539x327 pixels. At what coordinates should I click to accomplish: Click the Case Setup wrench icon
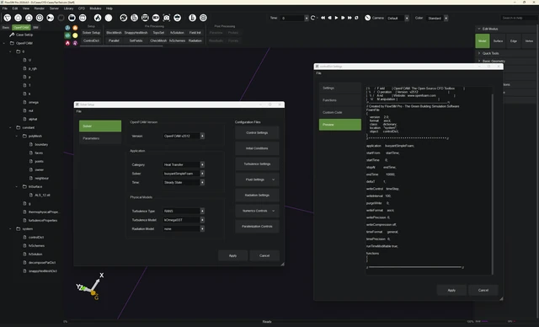pos(12,35)
